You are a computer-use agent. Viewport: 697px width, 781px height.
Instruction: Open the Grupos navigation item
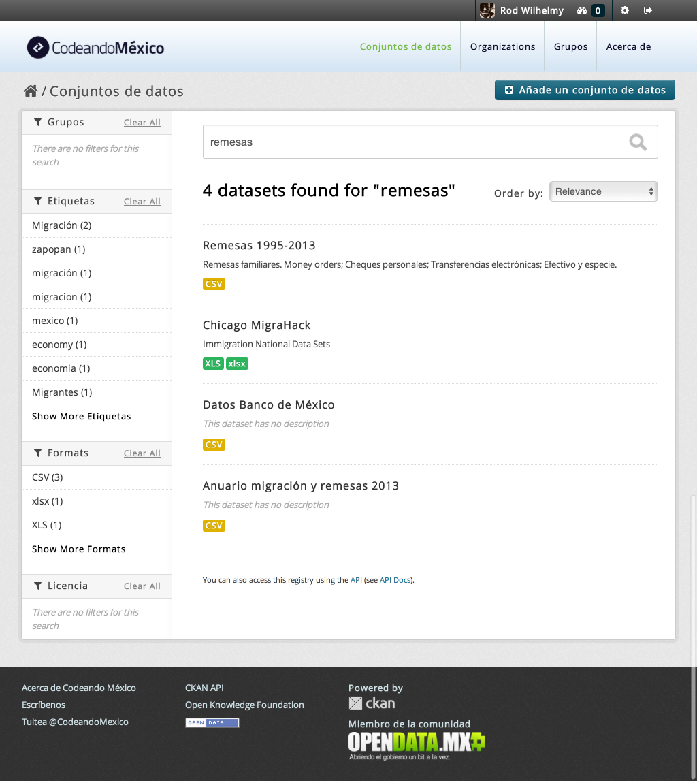pyautogui.click(x=570, y=46)
